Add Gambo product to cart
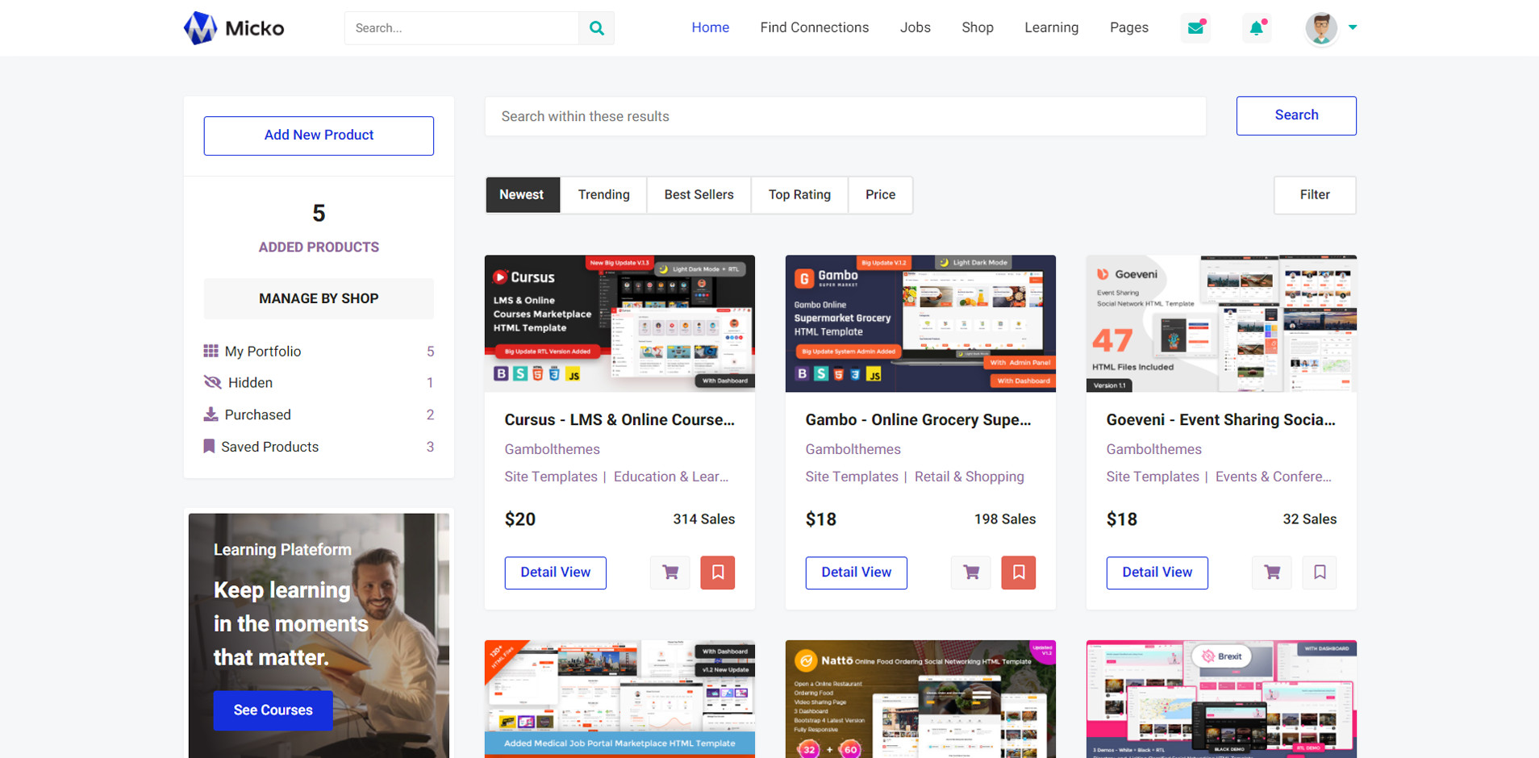The height and width of the screenshot is (758, 1539). tap(970, 573)
